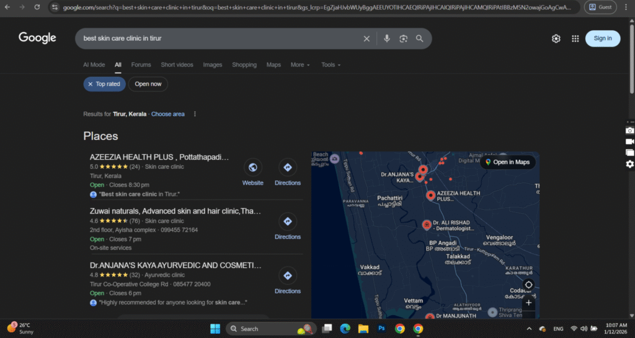635x338 pixels.
Task: Click the Choose area link
Action: point(167,114)
